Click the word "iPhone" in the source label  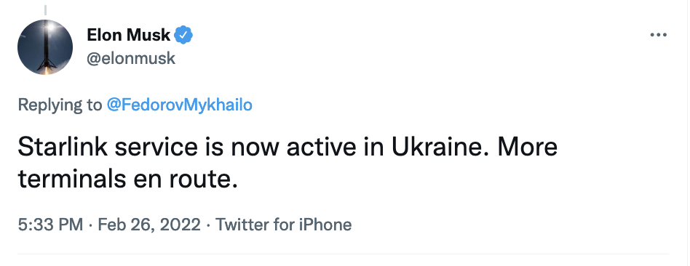325,225
